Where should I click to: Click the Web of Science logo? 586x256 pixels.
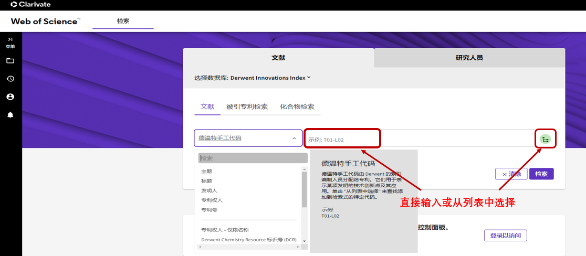pos(46,21)
